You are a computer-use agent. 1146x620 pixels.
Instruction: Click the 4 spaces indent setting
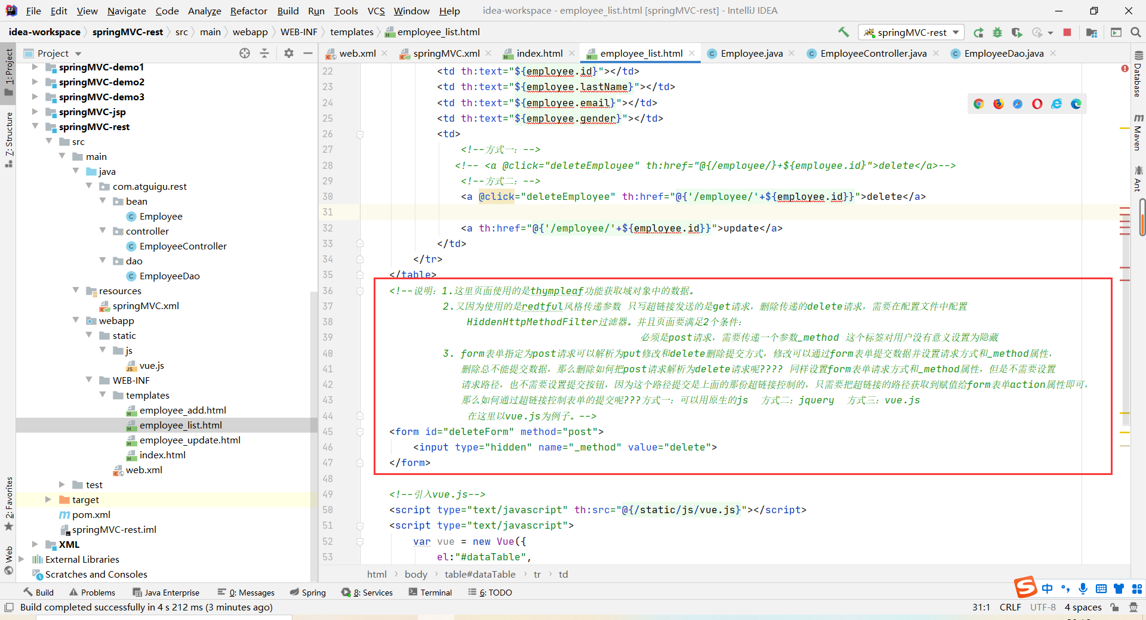pos(1083,607)
